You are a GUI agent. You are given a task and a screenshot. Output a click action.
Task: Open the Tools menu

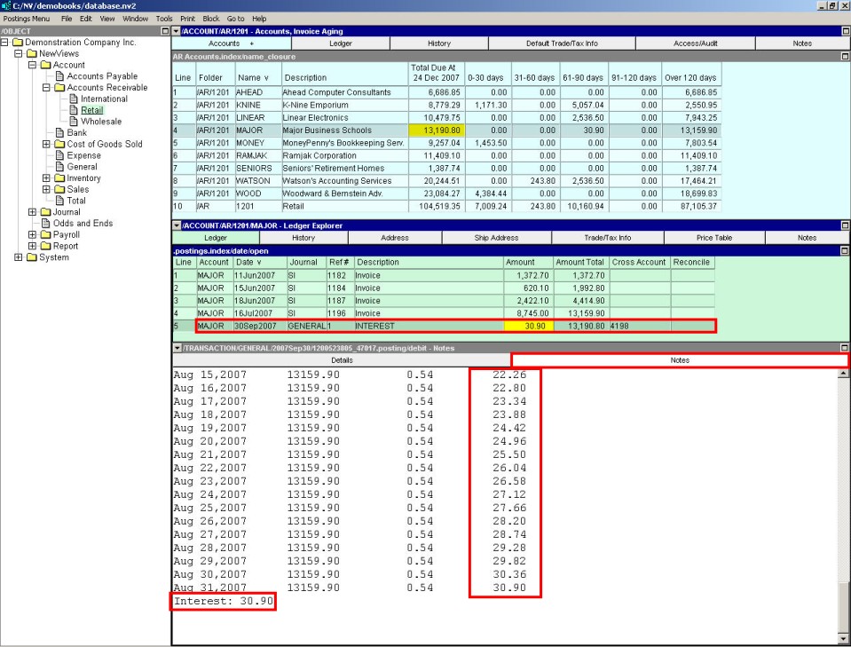pyautogui.click(x=164, y=18)
